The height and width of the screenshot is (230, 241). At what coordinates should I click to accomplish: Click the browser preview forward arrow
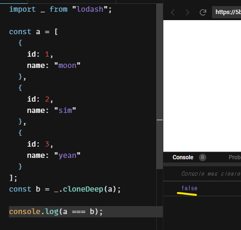pyautogui.click(x=187, y=12)
